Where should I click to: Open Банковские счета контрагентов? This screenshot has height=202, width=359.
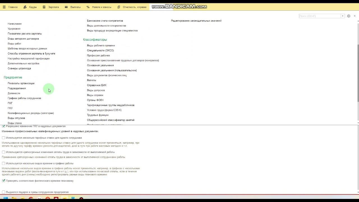coord(105,21)
